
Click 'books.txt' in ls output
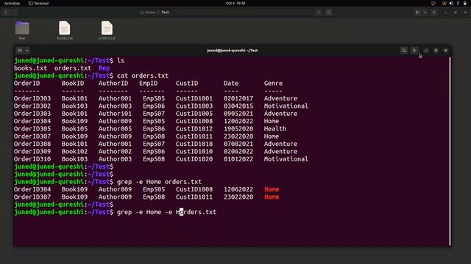tap(30, 68)
